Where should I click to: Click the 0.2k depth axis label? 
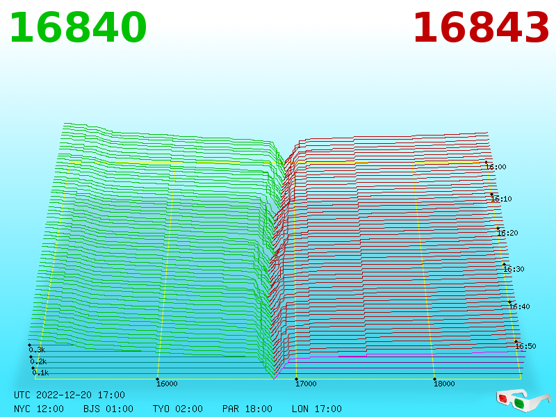(x=39, y=361)
